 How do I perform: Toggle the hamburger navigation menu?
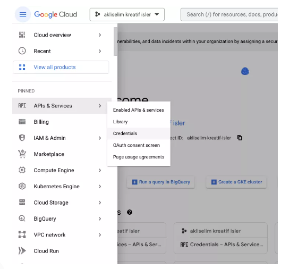tap(23, 14)
